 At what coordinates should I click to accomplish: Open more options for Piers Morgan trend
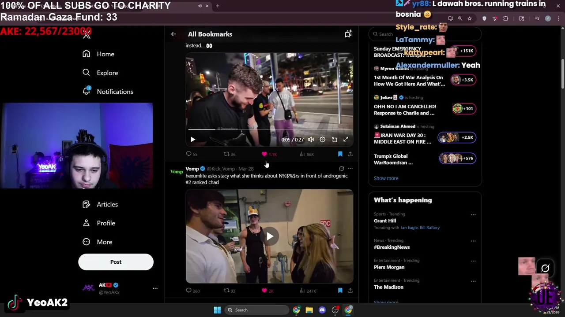click(473, 261)
